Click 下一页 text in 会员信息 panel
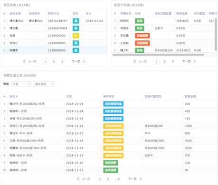 pyautogui.click(x=76, y=61)
